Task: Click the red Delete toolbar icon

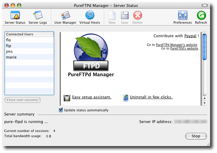Action: (x=138, y=15)
